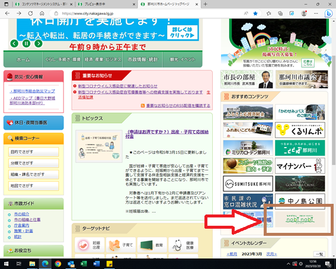Go to browser home icon
Image resolution: width=336 pixels, height=269 pixels.
(x=42, y=14)
